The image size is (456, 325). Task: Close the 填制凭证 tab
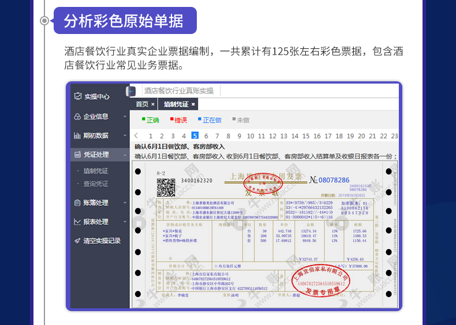pos(193,104)
